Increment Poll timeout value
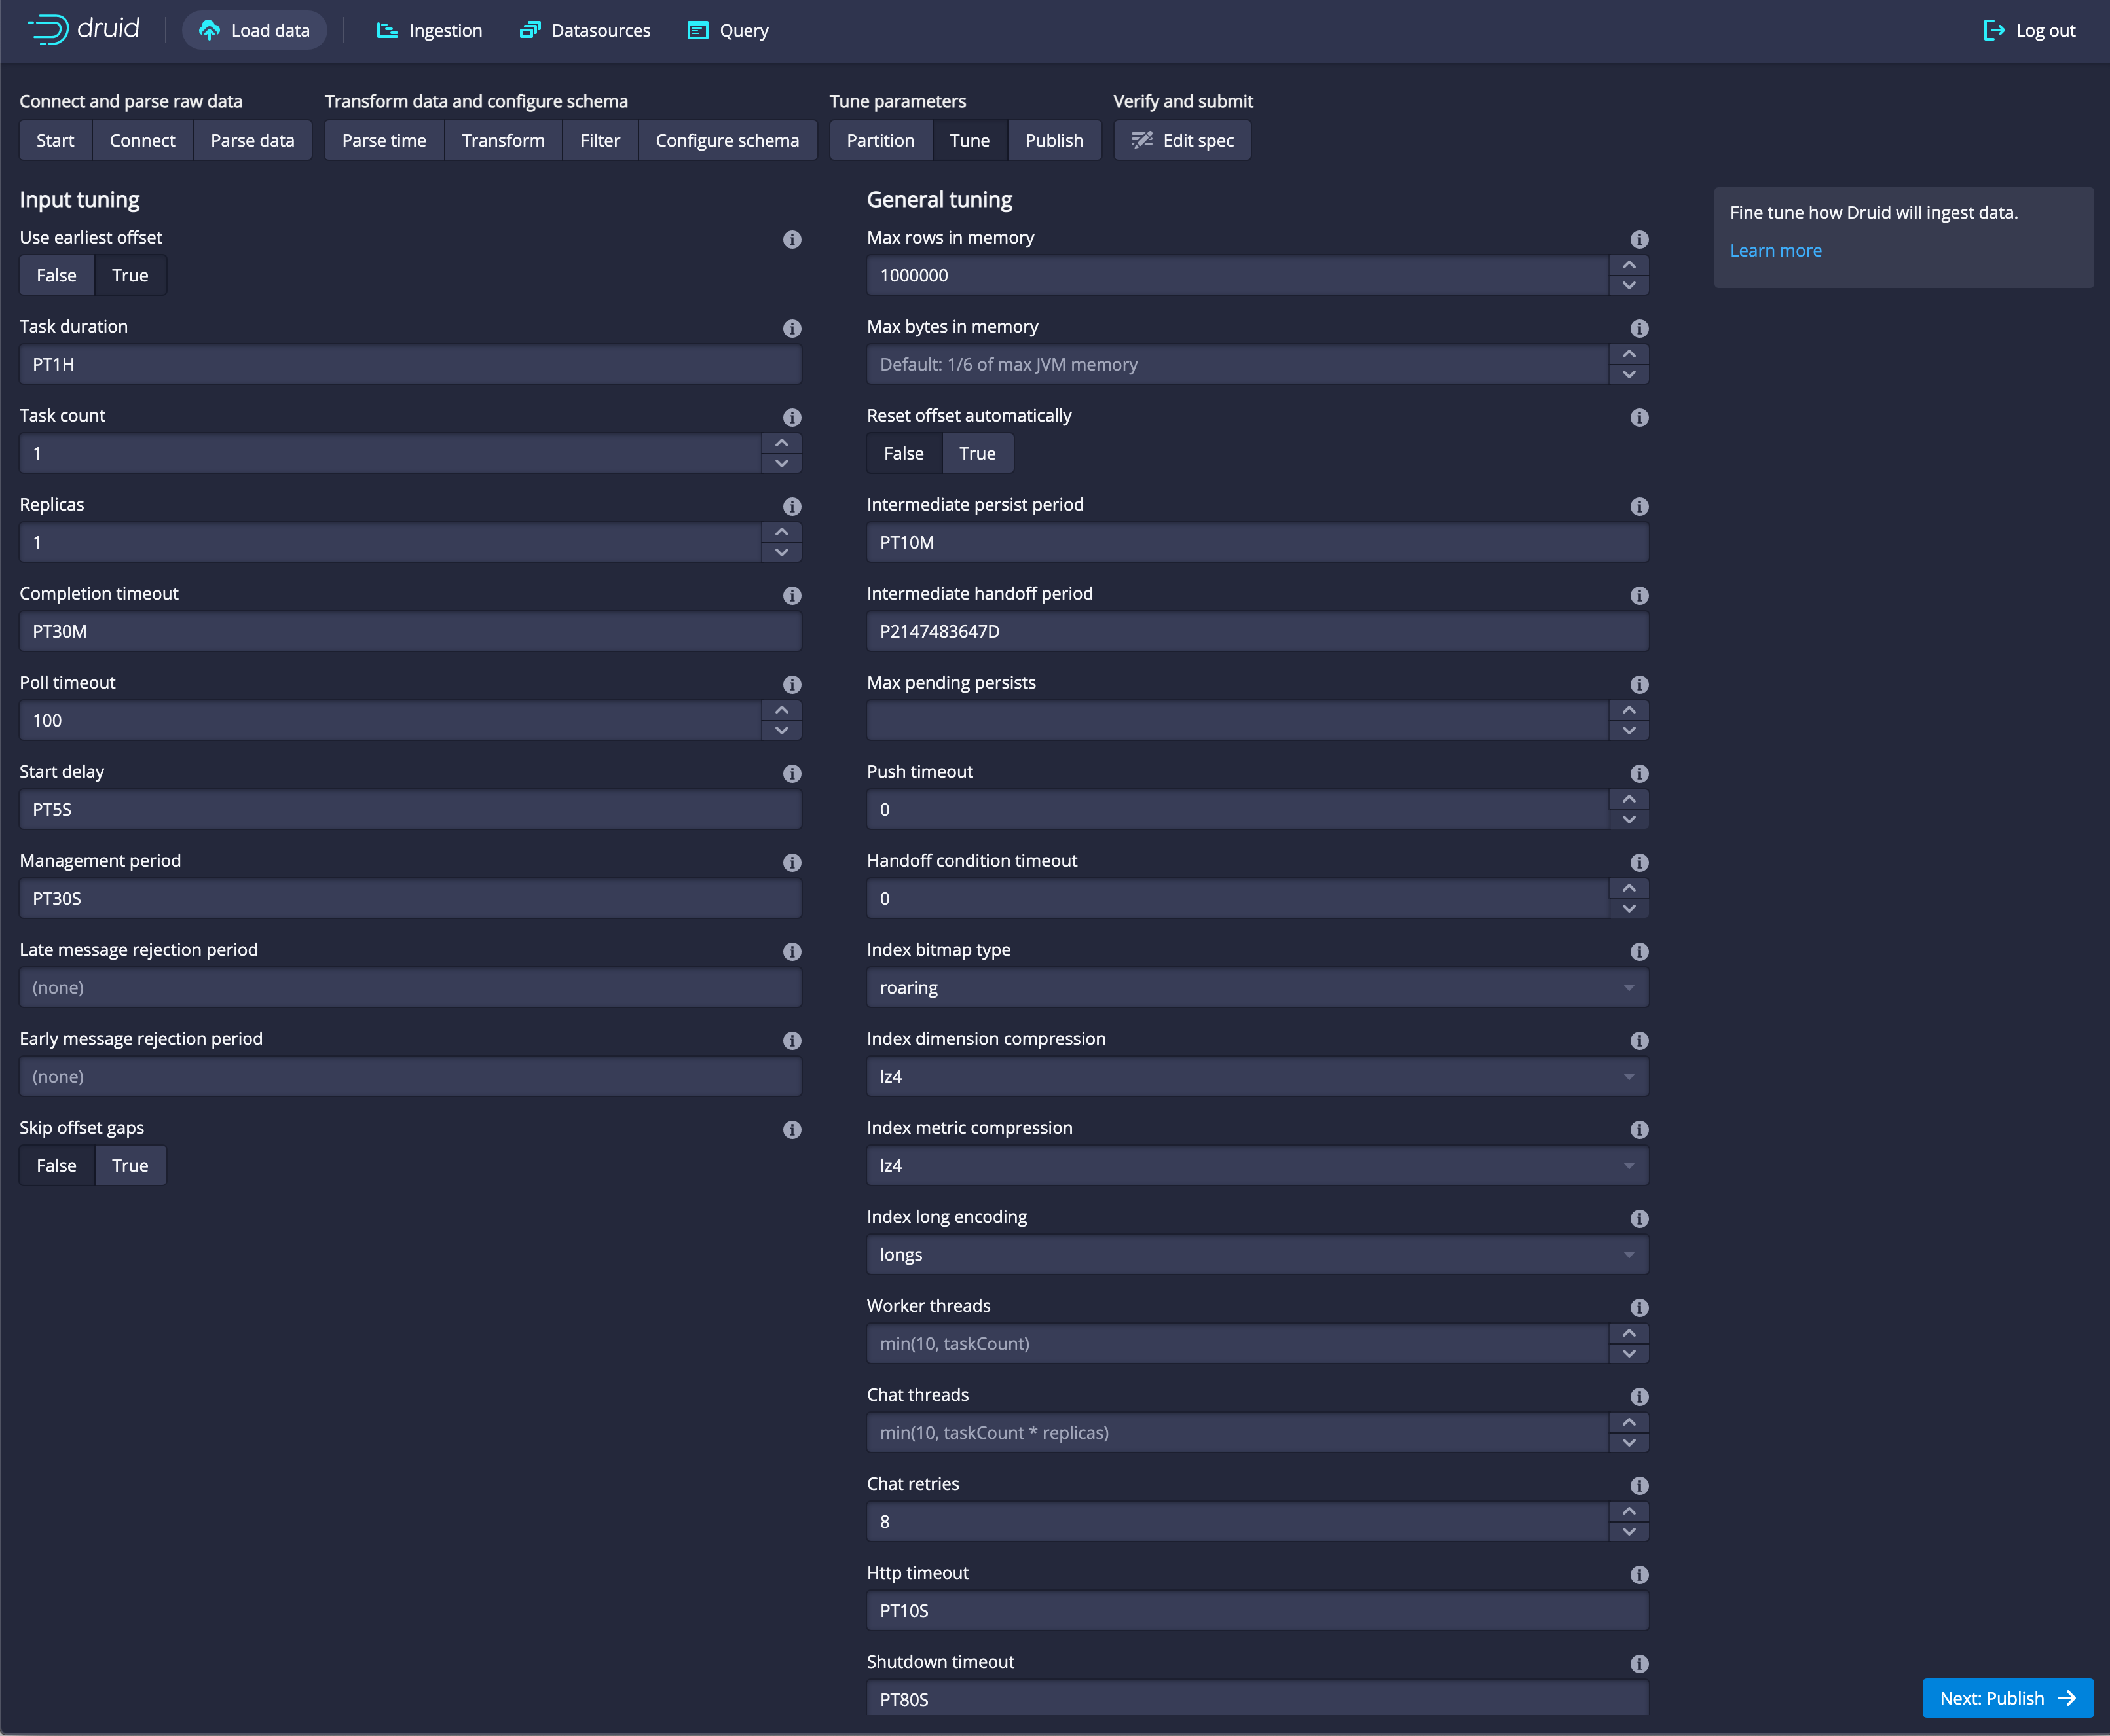This screenshot has height=1736, width=2110. click(781, 710)
